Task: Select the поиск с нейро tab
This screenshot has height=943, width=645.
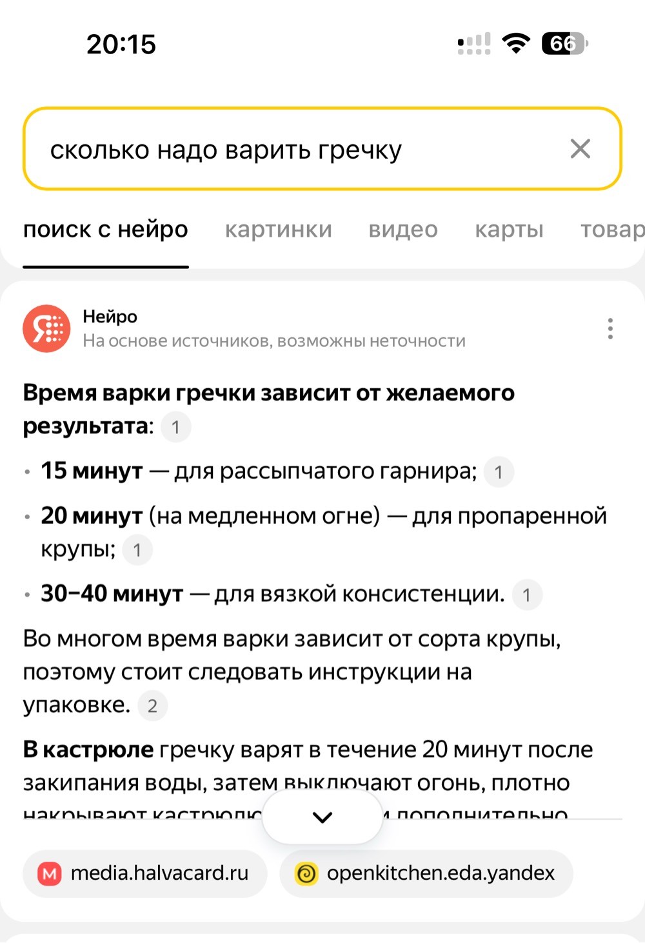Action: pyautogui.click(x=106, y=230)
